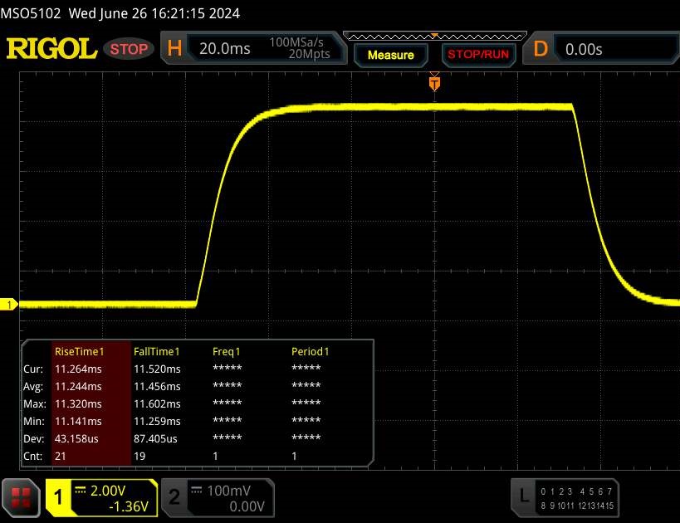Screen dimensions: 680x523
Task: Select the 20.0ms horizontal time scale
Action: pos(225,49)
